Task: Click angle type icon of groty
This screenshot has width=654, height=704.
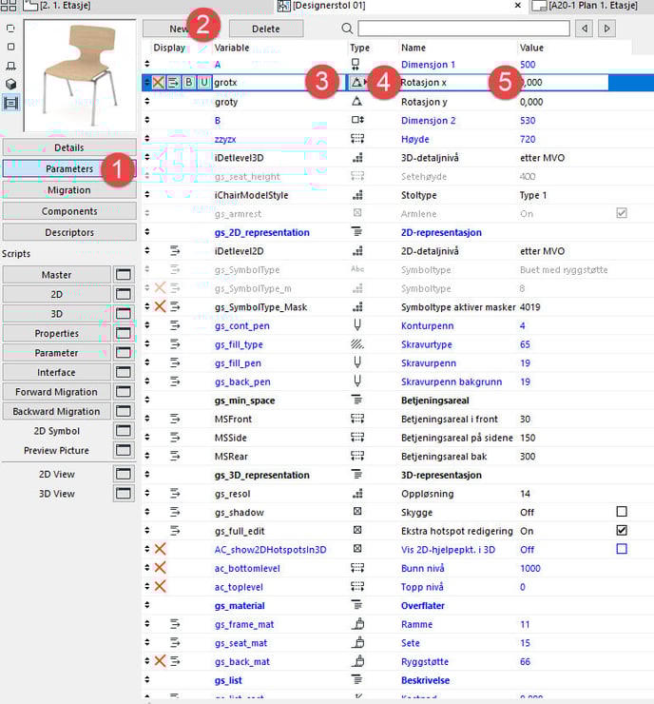Action: coord(357,102)
